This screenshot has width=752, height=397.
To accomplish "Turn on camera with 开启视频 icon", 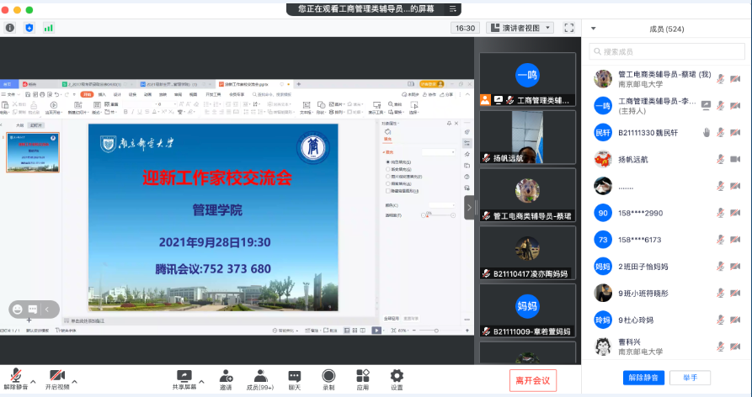I will click(x=56, y=375).
